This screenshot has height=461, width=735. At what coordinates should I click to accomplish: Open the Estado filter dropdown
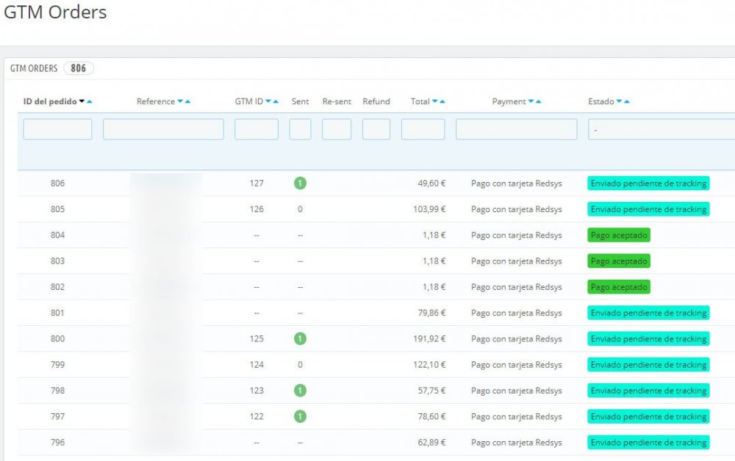click(660, 129)
